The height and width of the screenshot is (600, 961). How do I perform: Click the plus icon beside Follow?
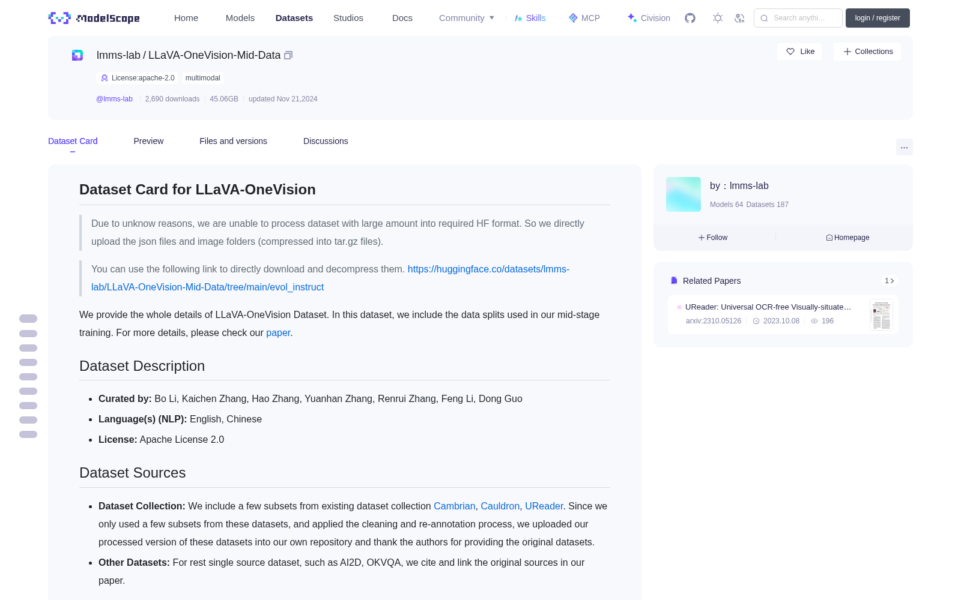pyautogui.click(x=702, y=238)
